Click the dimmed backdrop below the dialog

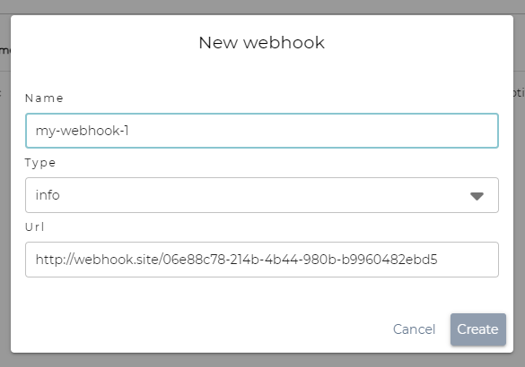262,361
